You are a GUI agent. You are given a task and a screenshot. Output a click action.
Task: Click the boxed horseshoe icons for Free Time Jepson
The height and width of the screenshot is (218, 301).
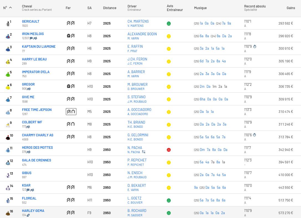click(71, 112)
